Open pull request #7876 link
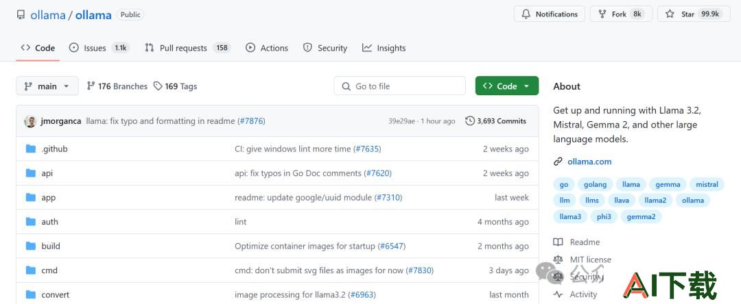This screenshot has height=304, width=741. coord(252,121)
